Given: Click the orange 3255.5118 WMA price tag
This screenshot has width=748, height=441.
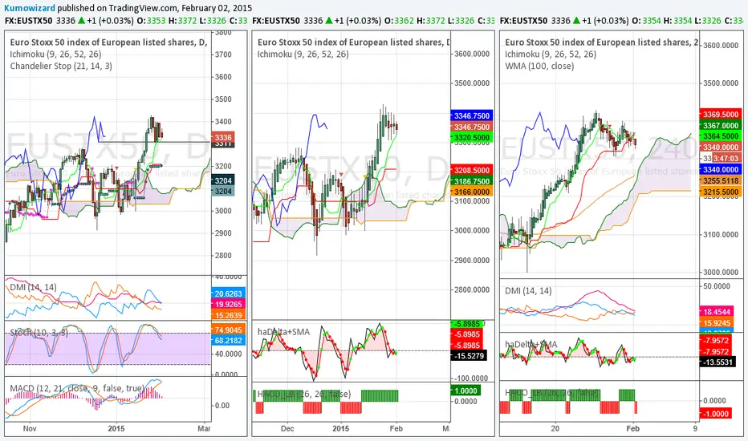Looking at the screenshot, I should coord(720,180).
